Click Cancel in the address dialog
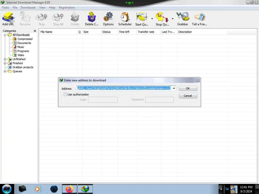 click(188, 96)
